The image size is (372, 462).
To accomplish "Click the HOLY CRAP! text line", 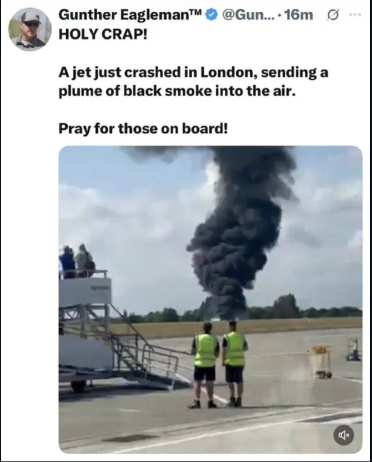I will 103,34.
